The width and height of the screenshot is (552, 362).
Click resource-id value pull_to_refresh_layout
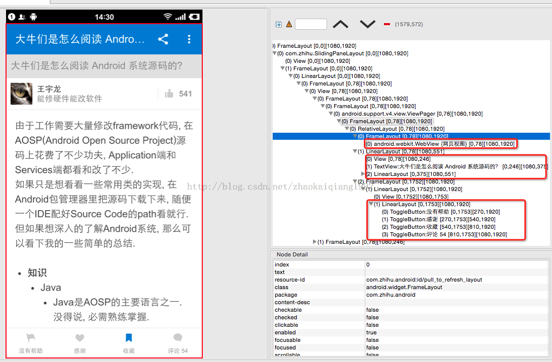tap(424, 280)
